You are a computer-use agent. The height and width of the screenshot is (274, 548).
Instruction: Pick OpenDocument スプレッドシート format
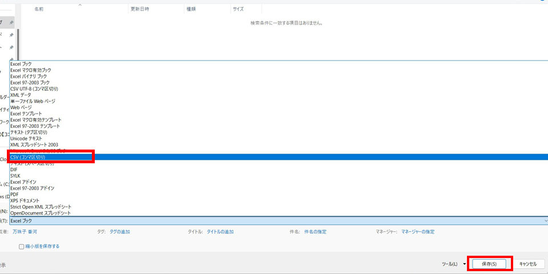point(41,213)
